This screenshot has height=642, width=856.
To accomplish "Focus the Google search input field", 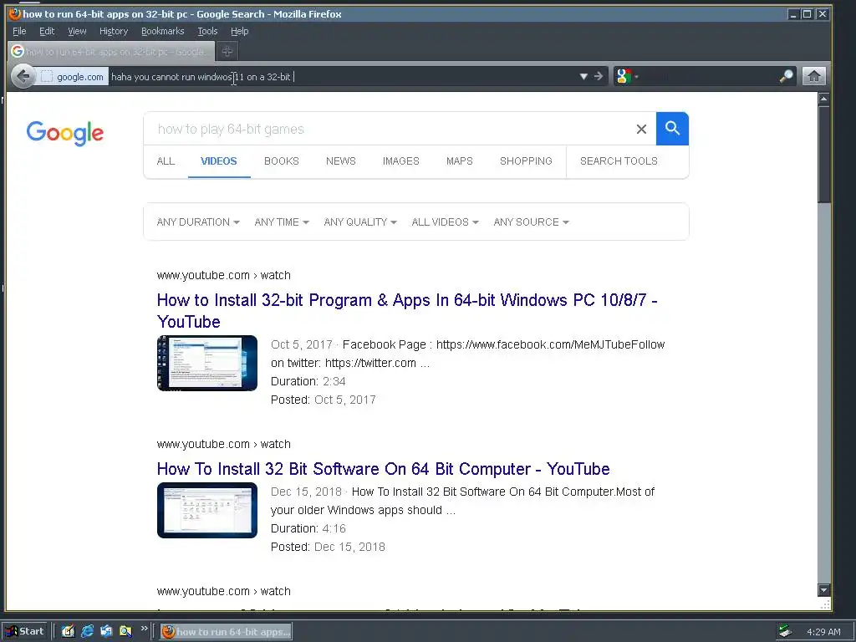I will 390,129.
